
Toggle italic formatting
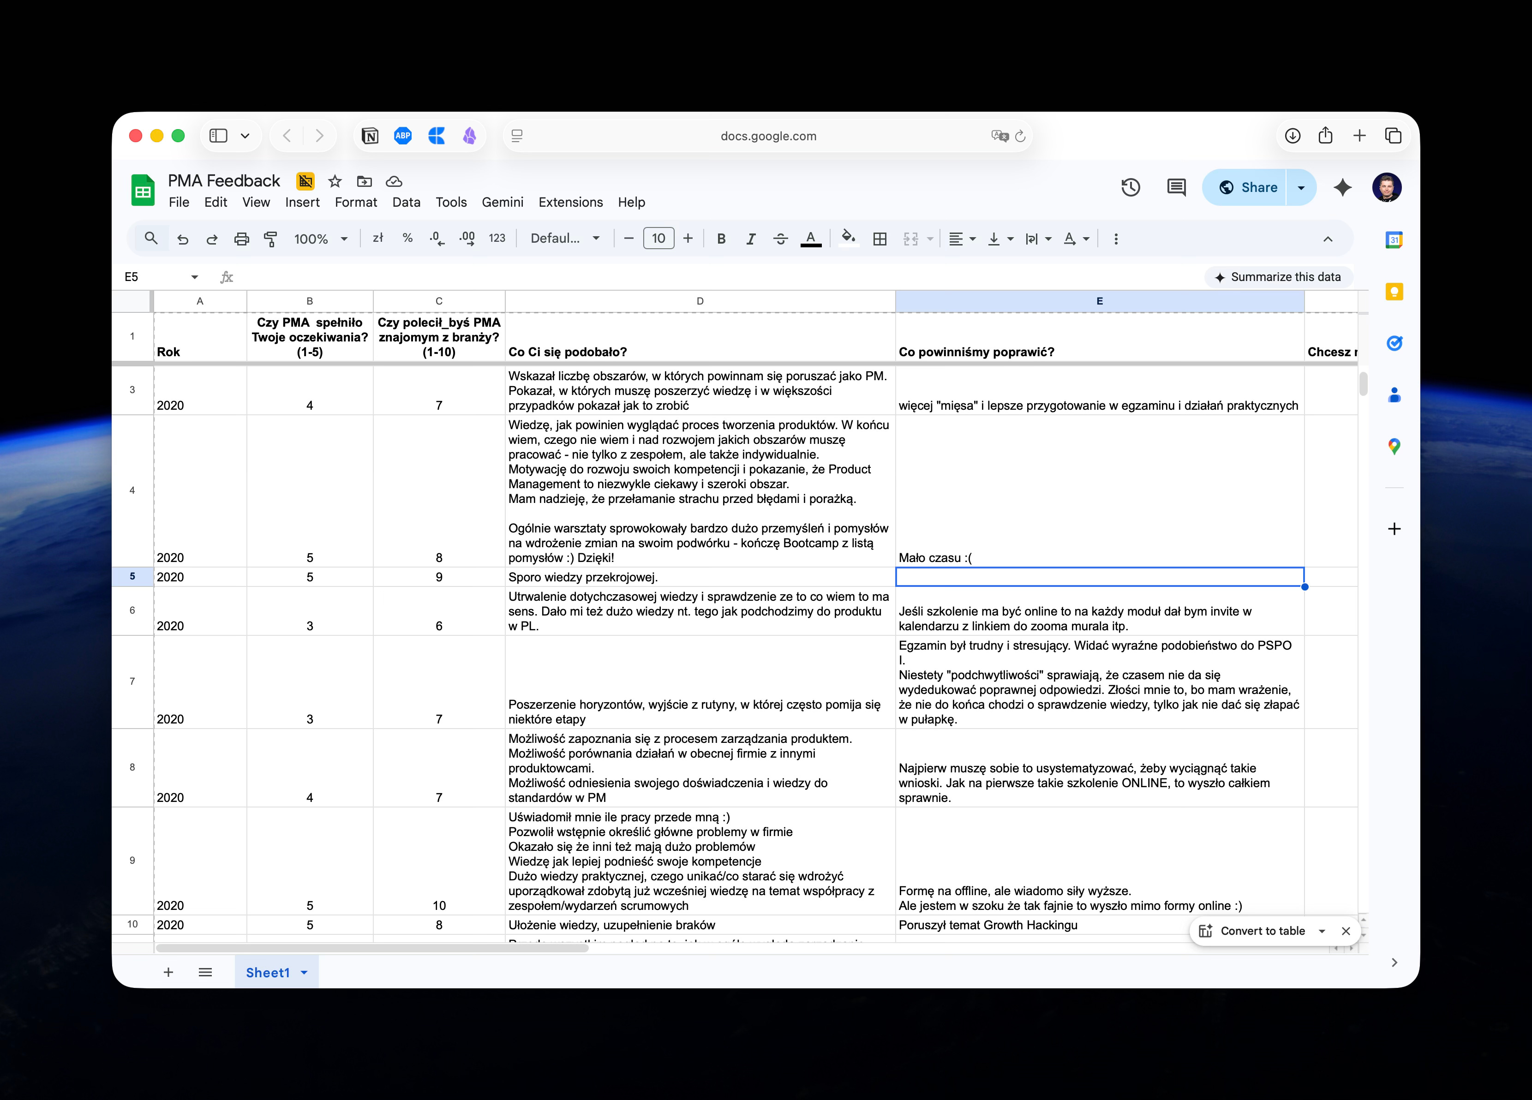coord(750,239)
